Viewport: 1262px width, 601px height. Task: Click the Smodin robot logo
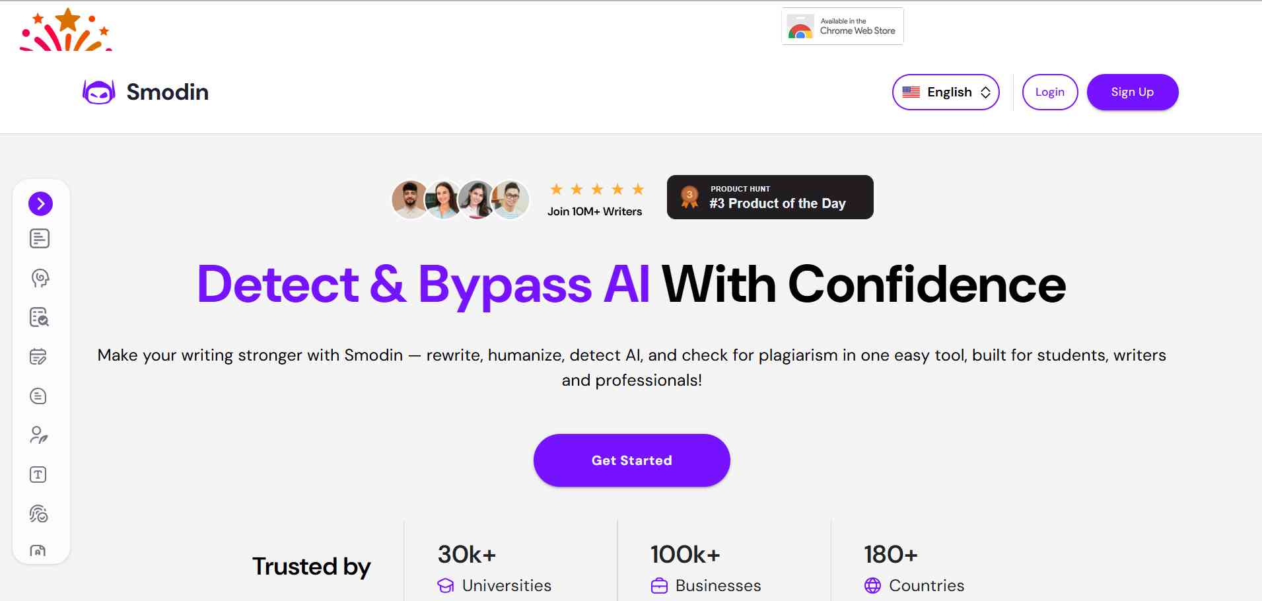pyautogui.click(x=99, y=92)
